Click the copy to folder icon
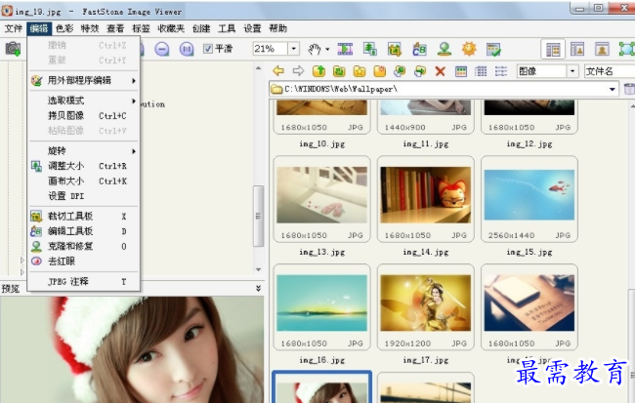 pyautogui.click(x=400, y=71)
